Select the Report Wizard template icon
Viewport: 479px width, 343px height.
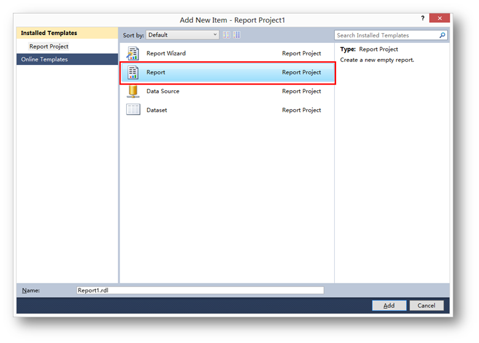coord(133,53)
